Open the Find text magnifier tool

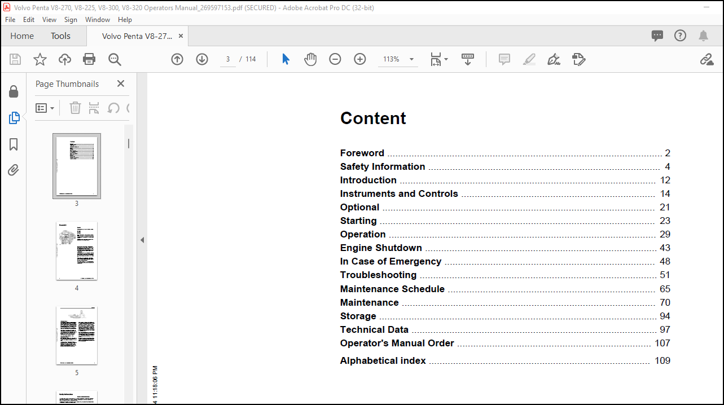[x=115, y=59]
